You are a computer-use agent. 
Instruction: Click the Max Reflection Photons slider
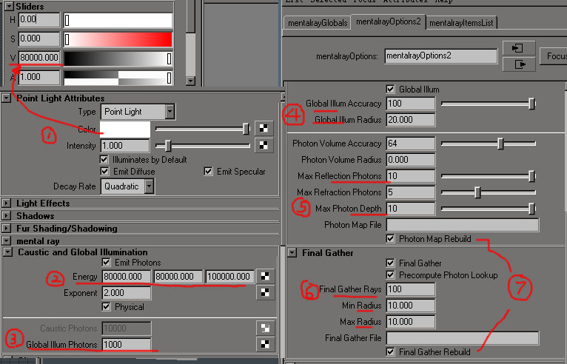[x=489, y=176]
